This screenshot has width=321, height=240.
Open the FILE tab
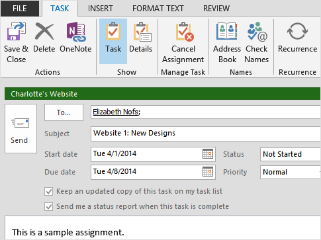pos(20,9)
